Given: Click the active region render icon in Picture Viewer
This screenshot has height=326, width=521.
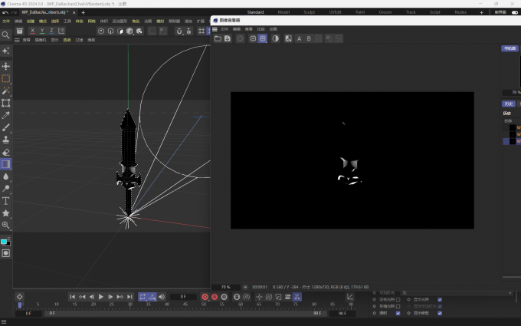Looking at the screenshot, I should (263, 38).
